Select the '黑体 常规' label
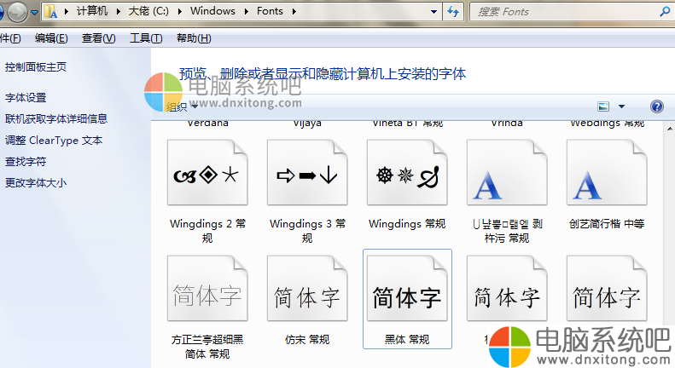The width and height of the screenshot is (675, 368). point(407,340)
